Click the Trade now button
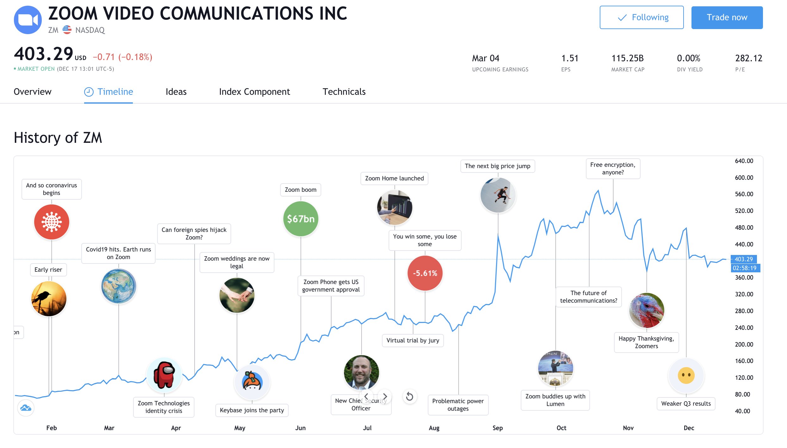This screenshot has height=448, width=787. [727, 17]
